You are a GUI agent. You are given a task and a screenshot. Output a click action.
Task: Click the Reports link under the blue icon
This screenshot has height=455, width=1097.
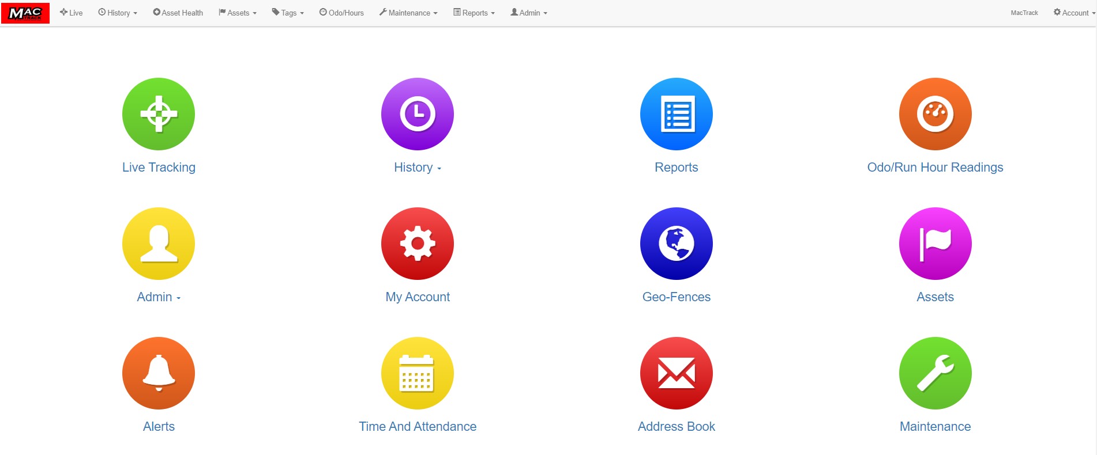[677, 168]
